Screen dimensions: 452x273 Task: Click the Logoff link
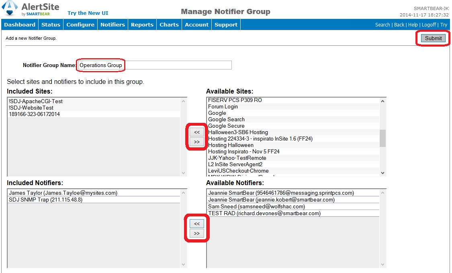pyautogui.click(x=429, y=24)
